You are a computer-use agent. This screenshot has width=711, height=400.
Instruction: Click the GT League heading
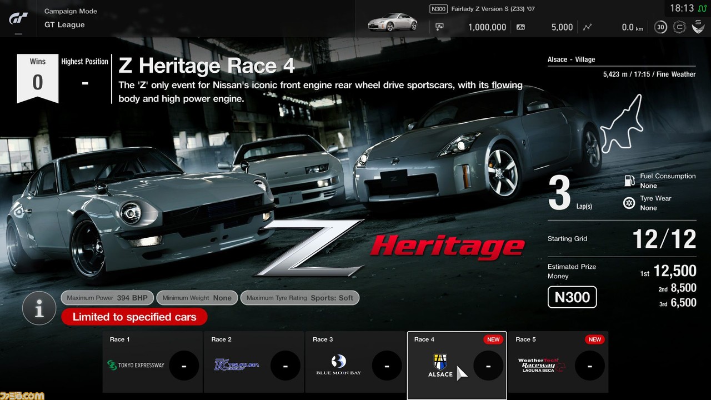click(64, 25)
